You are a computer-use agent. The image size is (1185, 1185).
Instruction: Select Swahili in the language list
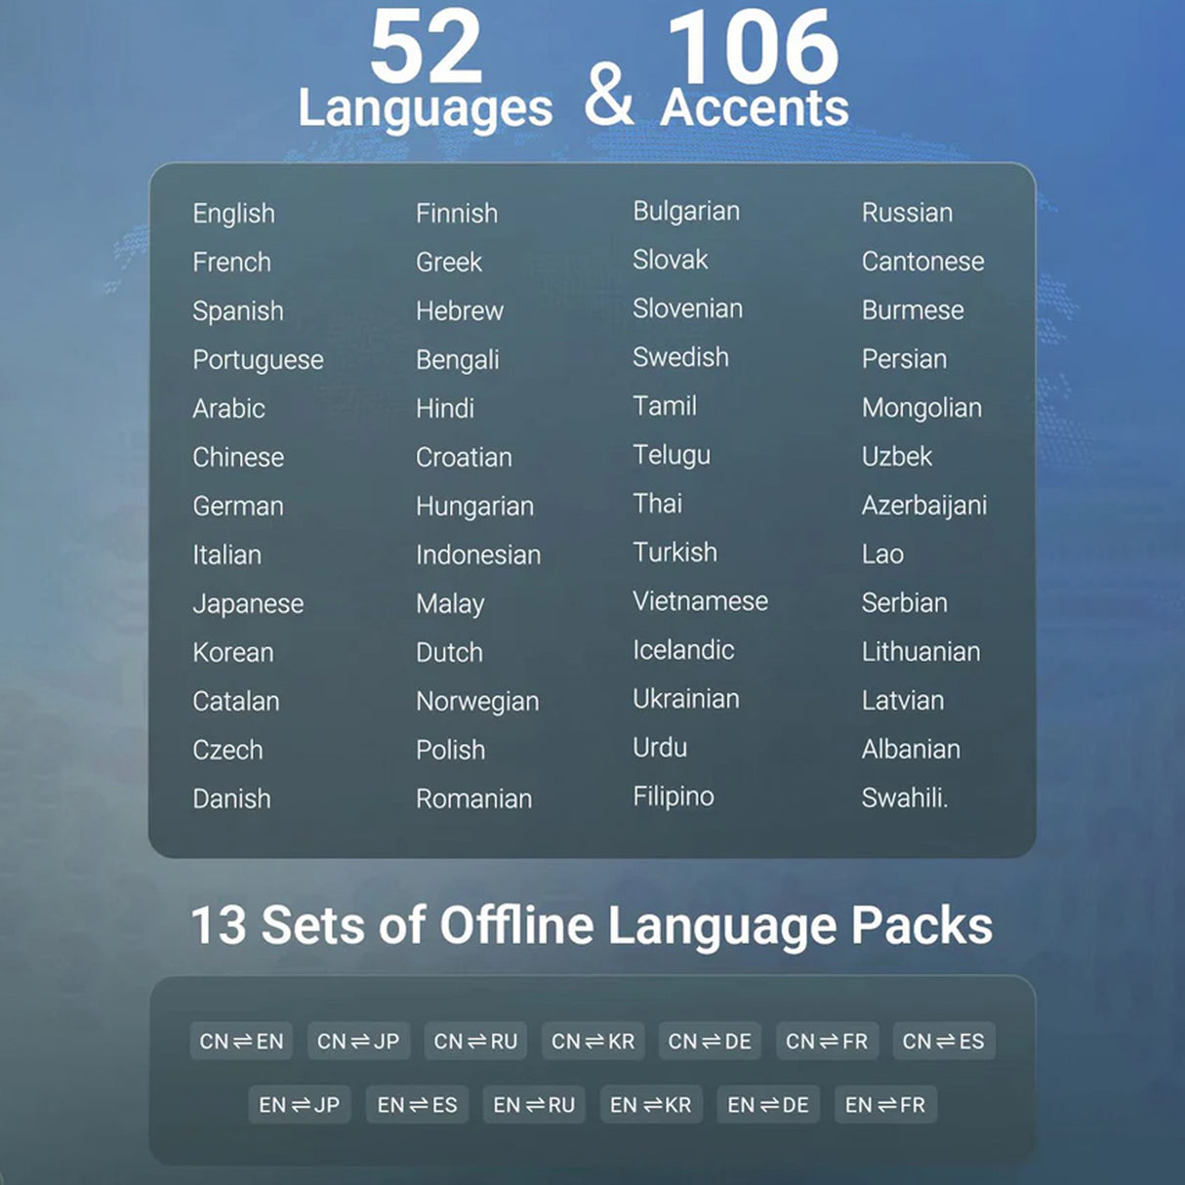pyautogui.click(x=903, y=798)
